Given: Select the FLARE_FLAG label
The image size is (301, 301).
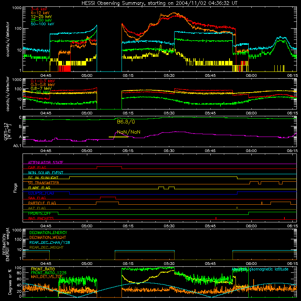Looking at the screenshot, I should click(39, 188).
